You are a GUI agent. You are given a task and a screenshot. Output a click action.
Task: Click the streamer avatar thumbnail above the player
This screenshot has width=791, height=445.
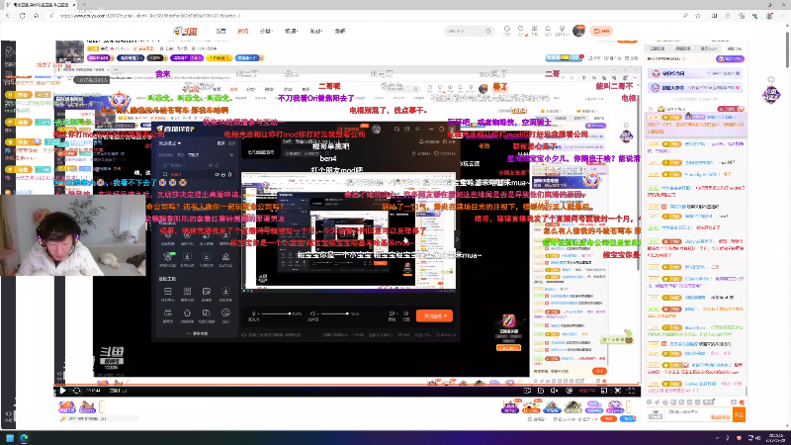click(x=69, y=52)
